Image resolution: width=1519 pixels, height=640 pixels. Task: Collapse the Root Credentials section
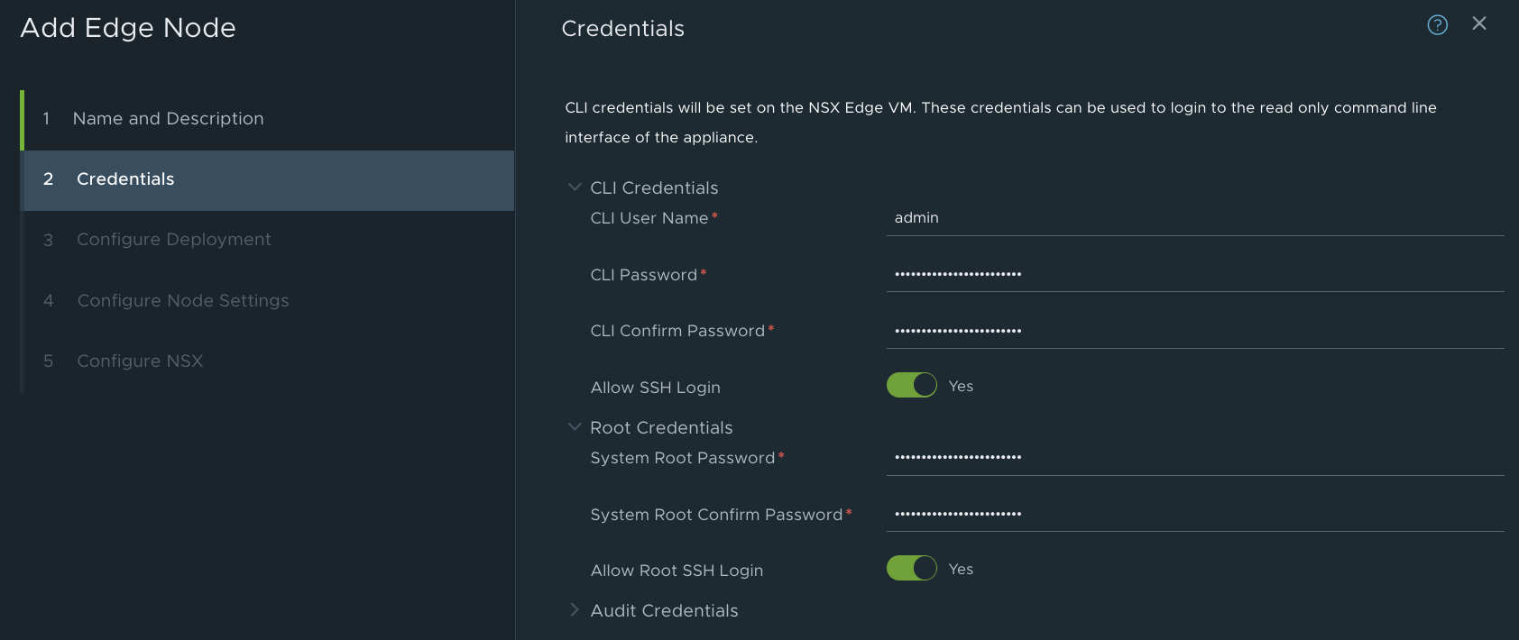click(x=575, y=427)
